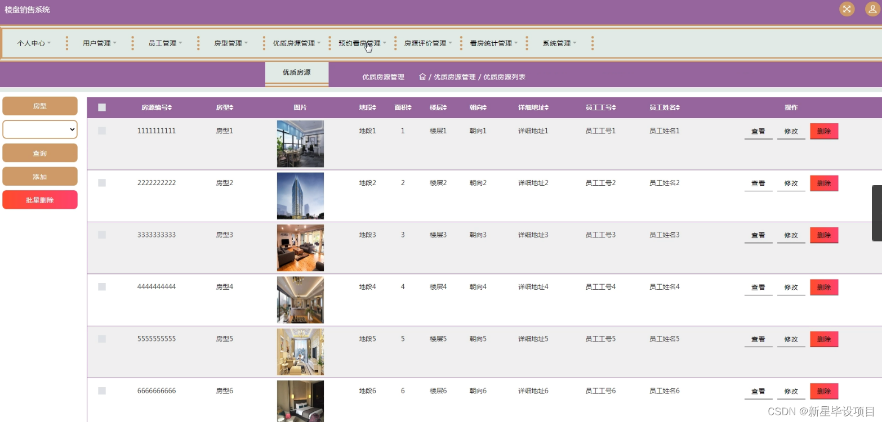Check the checkbox for row 5555555555
Screen dimensions: 882x422
click(102, 338)
